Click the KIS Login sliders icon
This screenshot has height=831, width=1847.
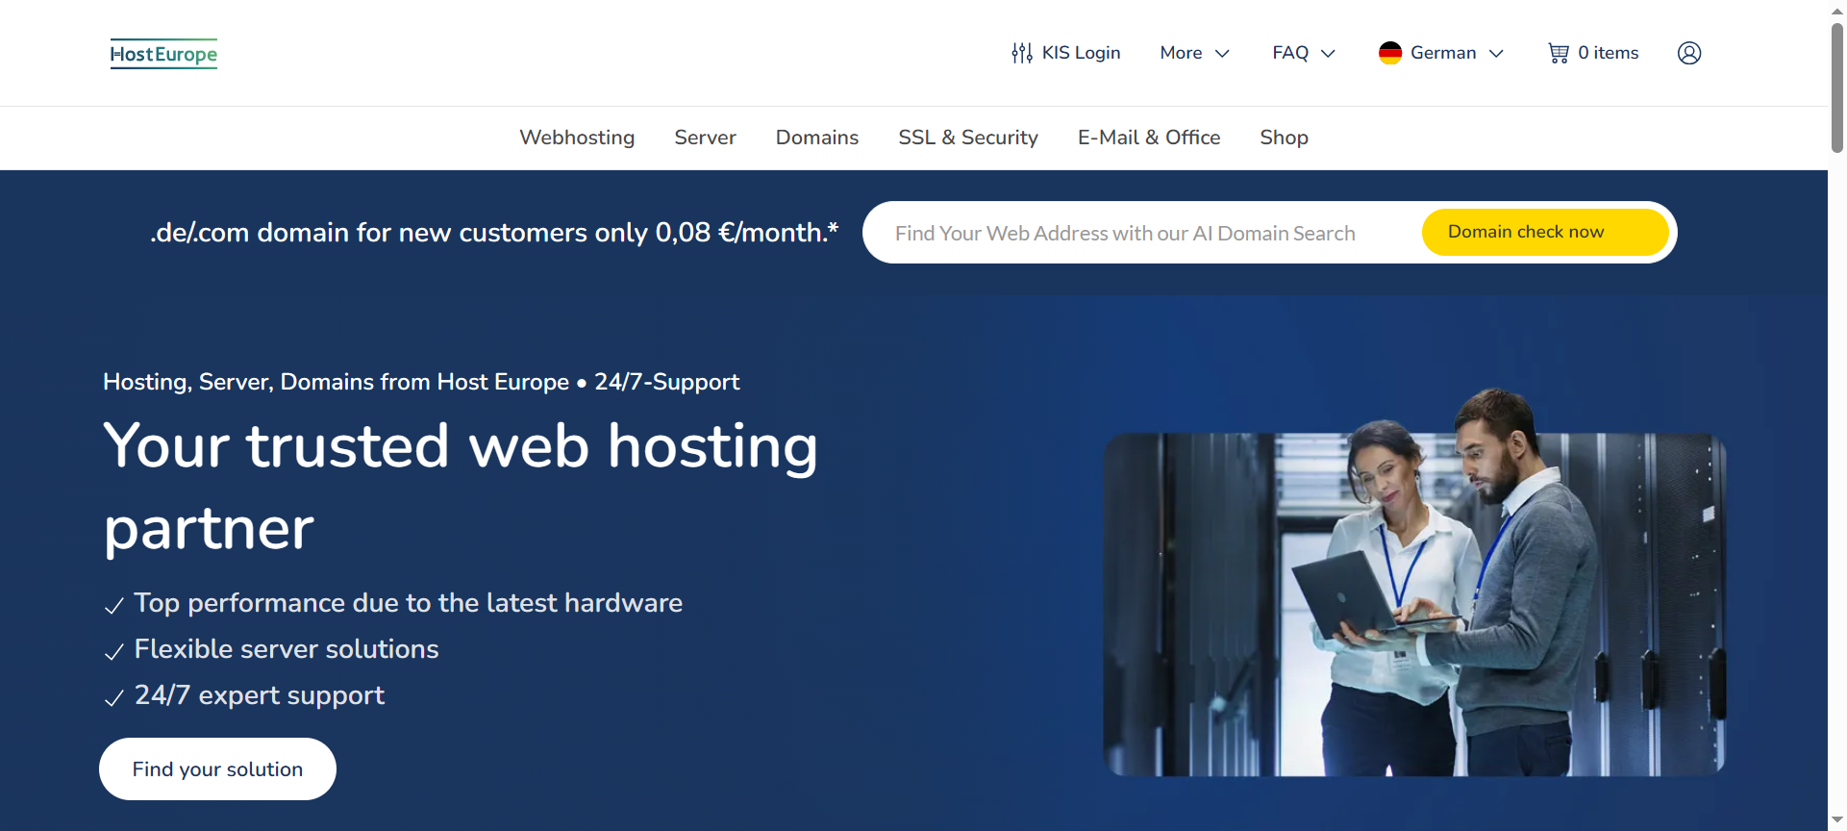[x=1021, y=53]
